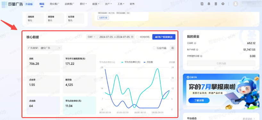
Task: Open the document icon in top bar
Action: [x=202, y=4]
